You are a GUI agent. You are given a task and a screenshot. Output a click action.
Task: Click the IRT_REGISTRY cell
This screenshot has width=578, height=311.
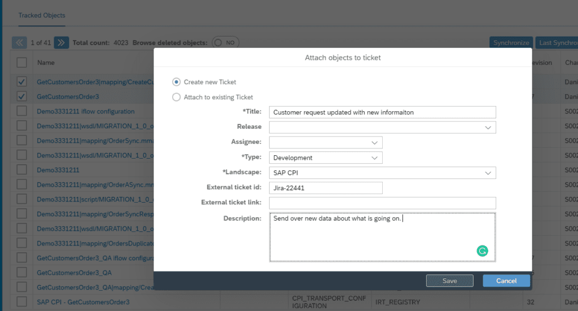point(397,302)
